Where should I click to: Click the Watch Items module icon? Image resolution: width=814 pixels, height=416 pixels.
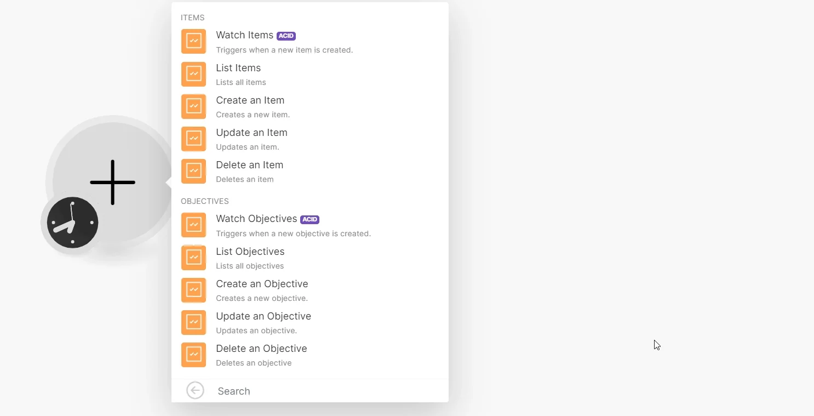tap(194, 42)
